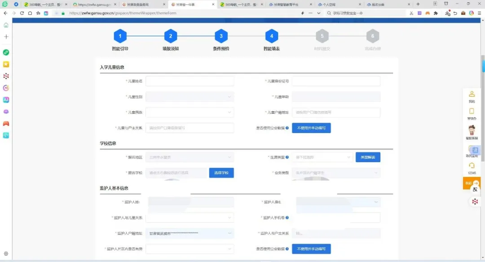This screenshot has height=262, width=485.
Task: Click the home icon in browser sidebar
Action: (x=6, y=25)
